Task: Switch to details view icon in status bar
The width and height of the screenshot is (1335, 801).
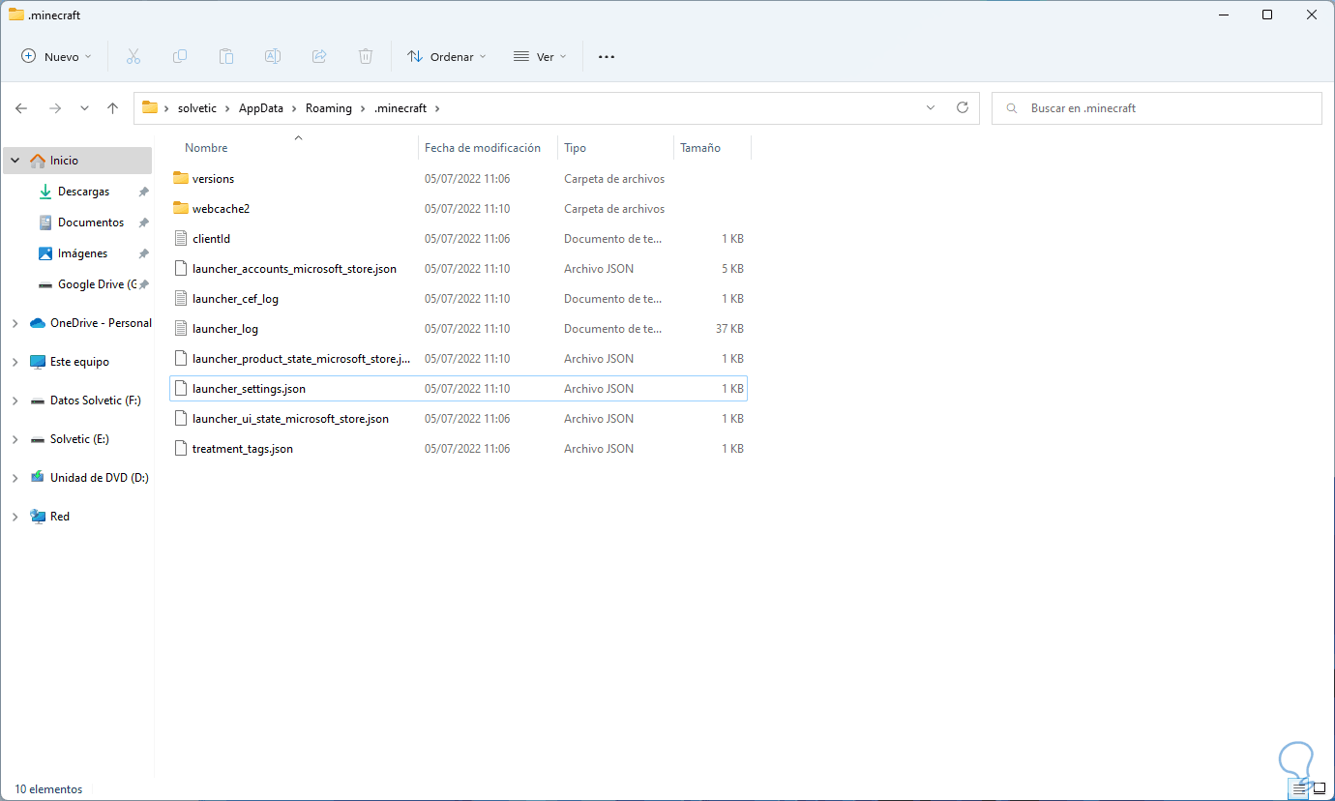Action: coord(1299,788)
